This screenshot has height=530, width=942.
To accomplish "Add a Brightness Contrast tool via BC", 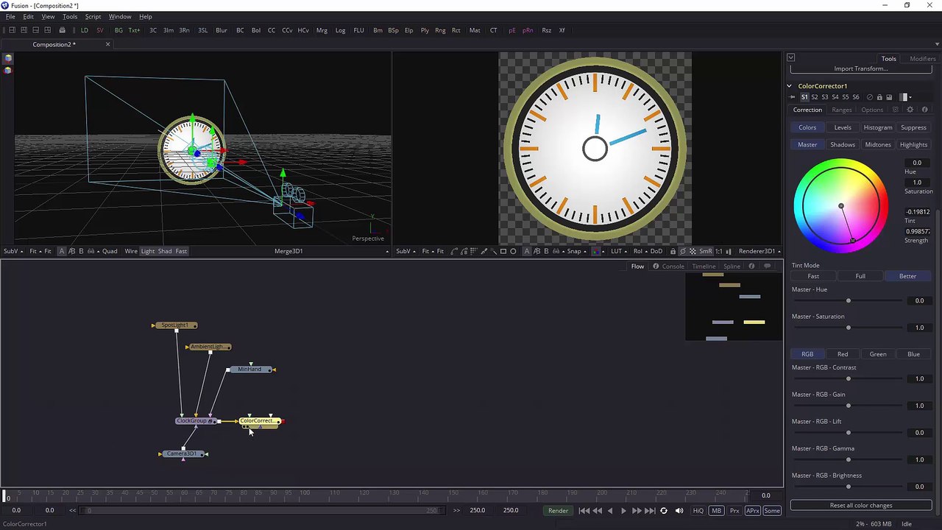I will pyautogui.click(x=240, y=30).
